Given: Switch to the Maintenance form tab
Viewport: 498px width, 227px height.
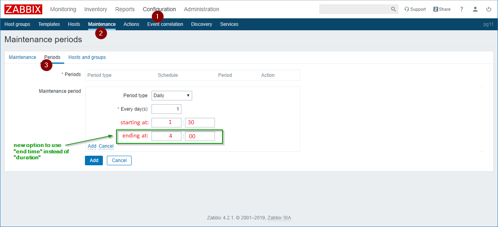Looking at the screenshot, I should click(x=22, y=57).
